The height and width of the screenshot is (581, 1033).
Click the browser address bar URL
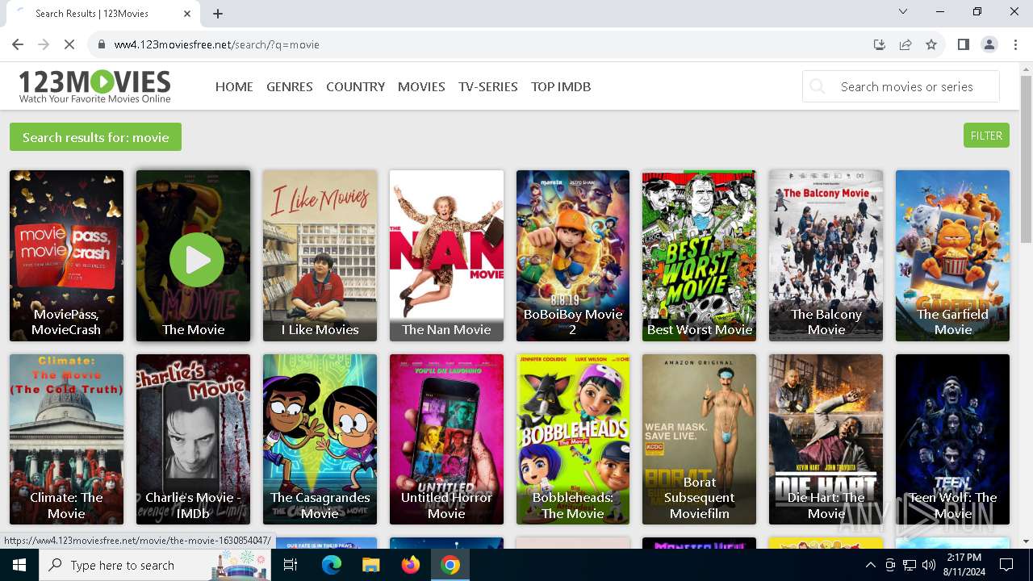(x=216, y=44)
